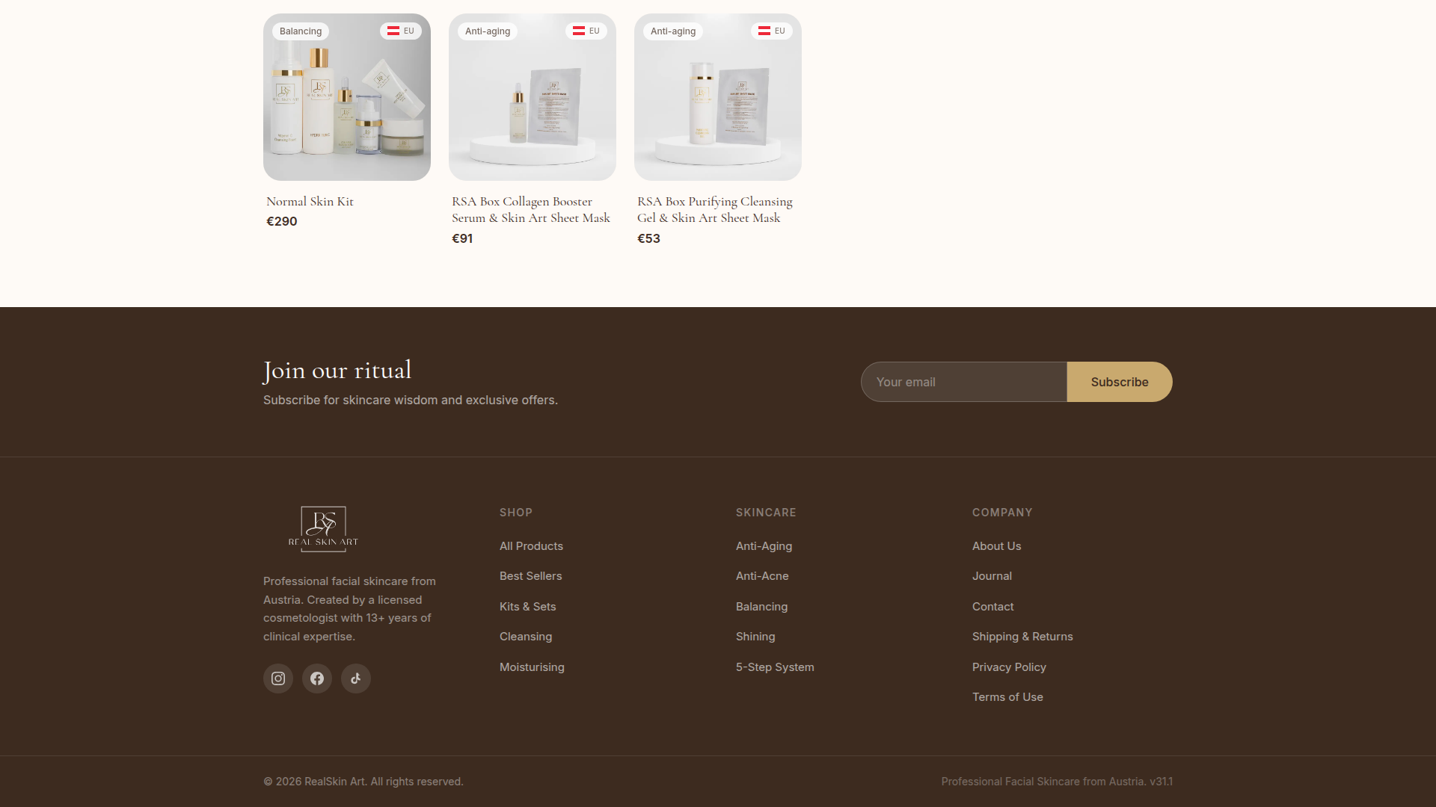This screenshot has height=807, width=1436.
Task: View the Privacy Policy page
Action: pyautogui.click(x=1009, y=667)
